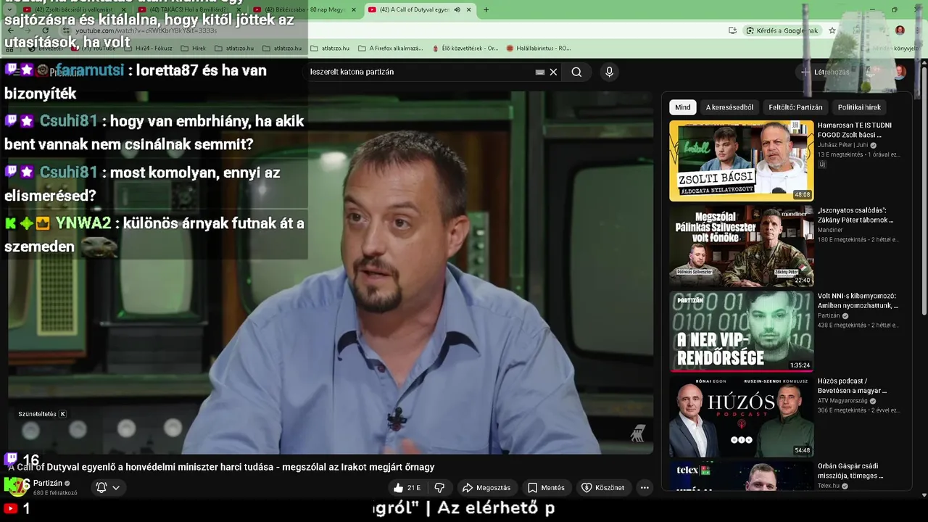The width and height of the screenshot is (928, 522).
Task: Click the Partizán watermark in video corner
Action: point(638,434)
